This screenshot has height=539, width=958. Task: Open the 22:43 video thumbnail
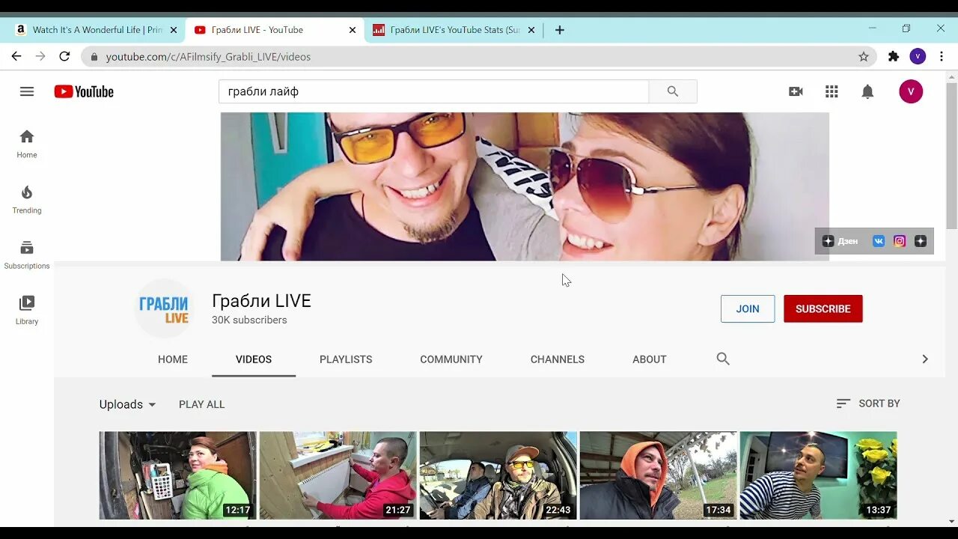click(x=498, y=475)
